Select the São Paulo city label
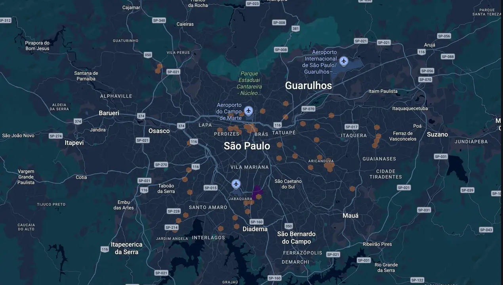This screenshot has width=503, height=285. [247, 146]
